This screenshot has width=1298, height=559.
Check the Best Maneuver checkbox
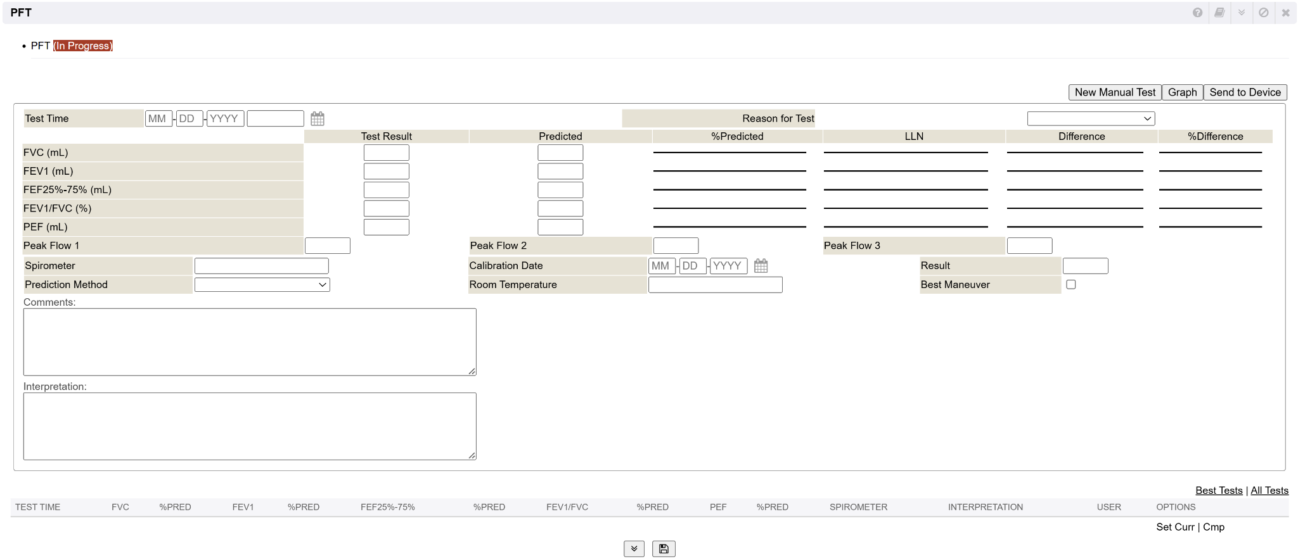(x=1071, y=285)
